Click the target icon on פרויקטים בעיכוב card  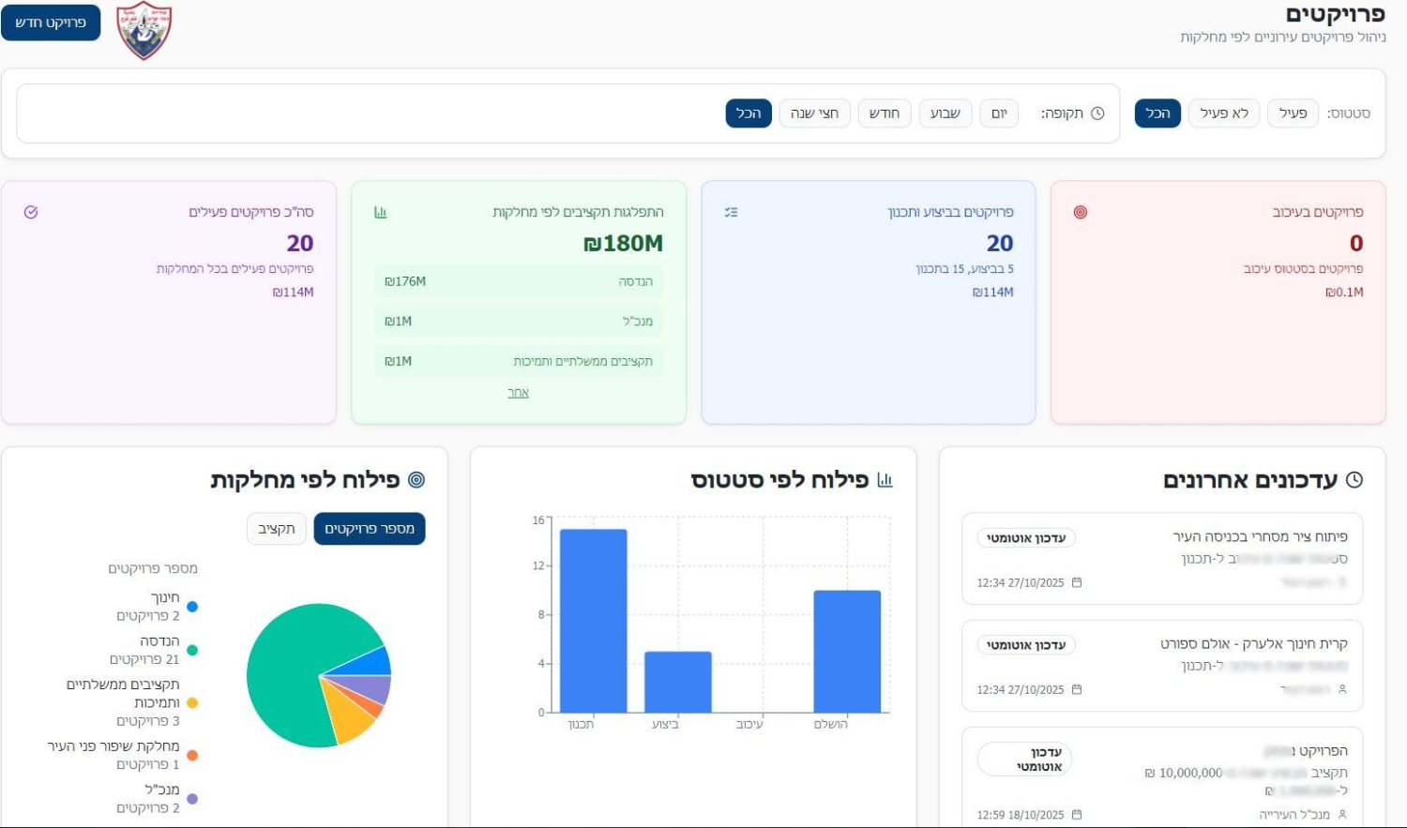pyautogui.click(x=1080, y=212)
